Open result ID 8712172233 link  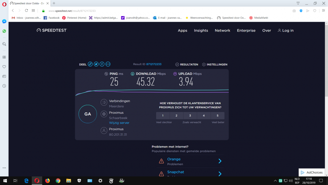(154, 64)
